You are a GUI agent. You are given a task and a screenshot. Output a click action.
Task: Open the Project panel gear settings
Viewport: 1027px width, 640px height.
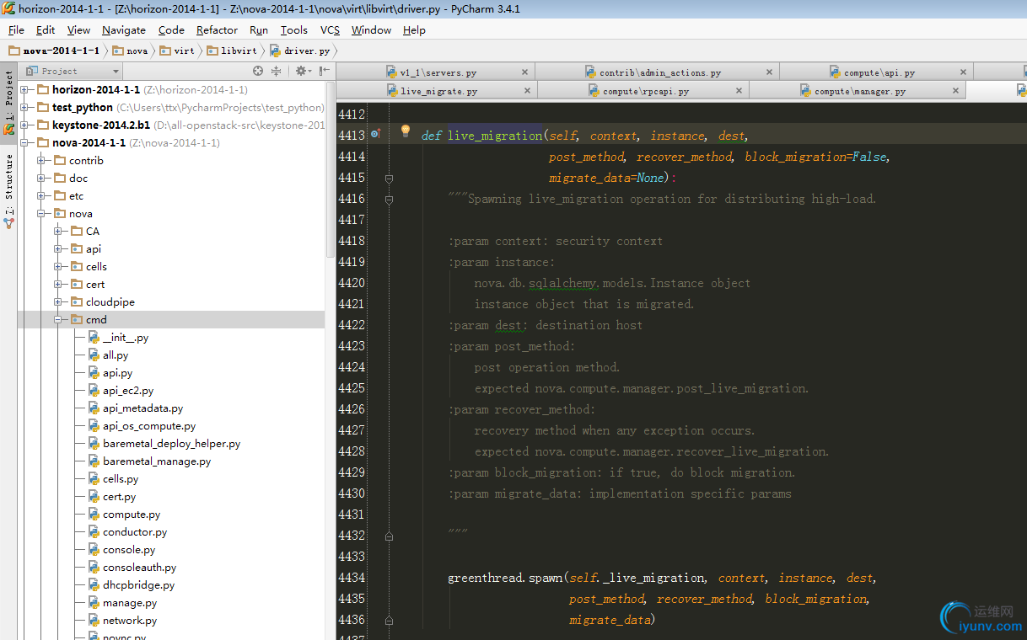pyautogui.click(x=301, y=72)
